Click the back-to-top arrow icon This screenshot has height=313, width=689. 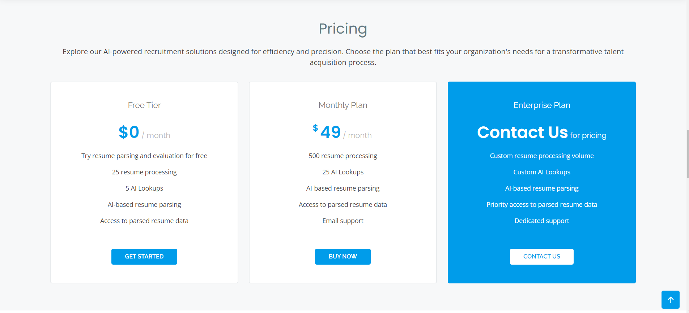coord(670,300)
